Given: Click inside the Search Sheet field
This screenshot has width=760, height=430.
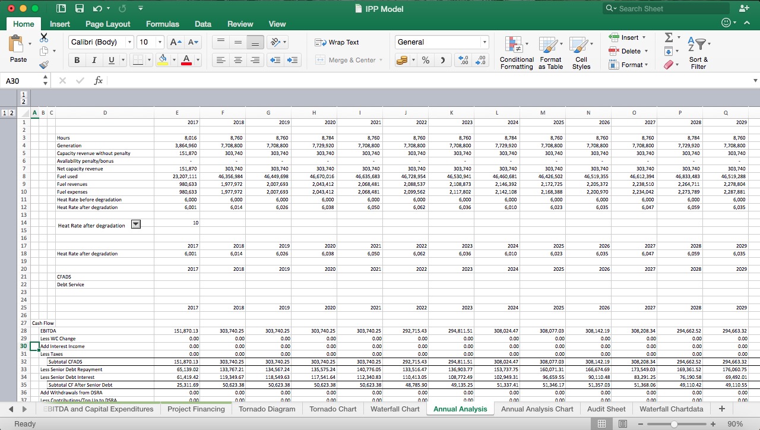Looking at the screenshot, I should pyautogui.click(x=665, y=8).
